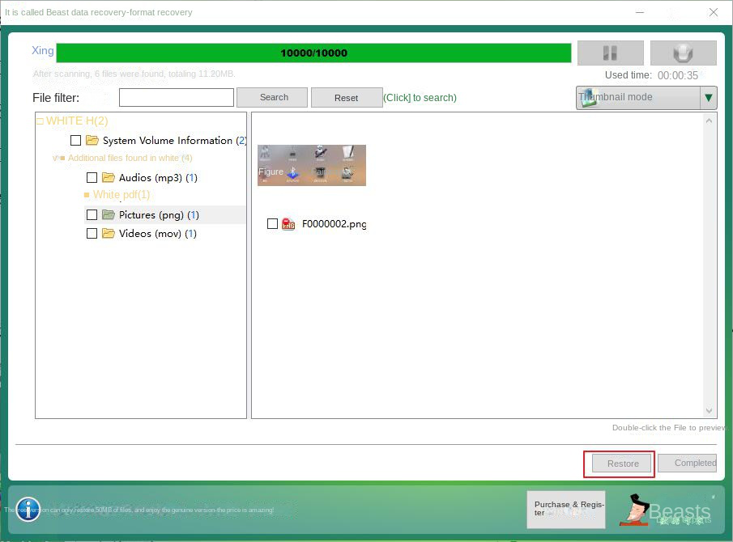Check the Pictures (png) checkbox

point(92,214)
